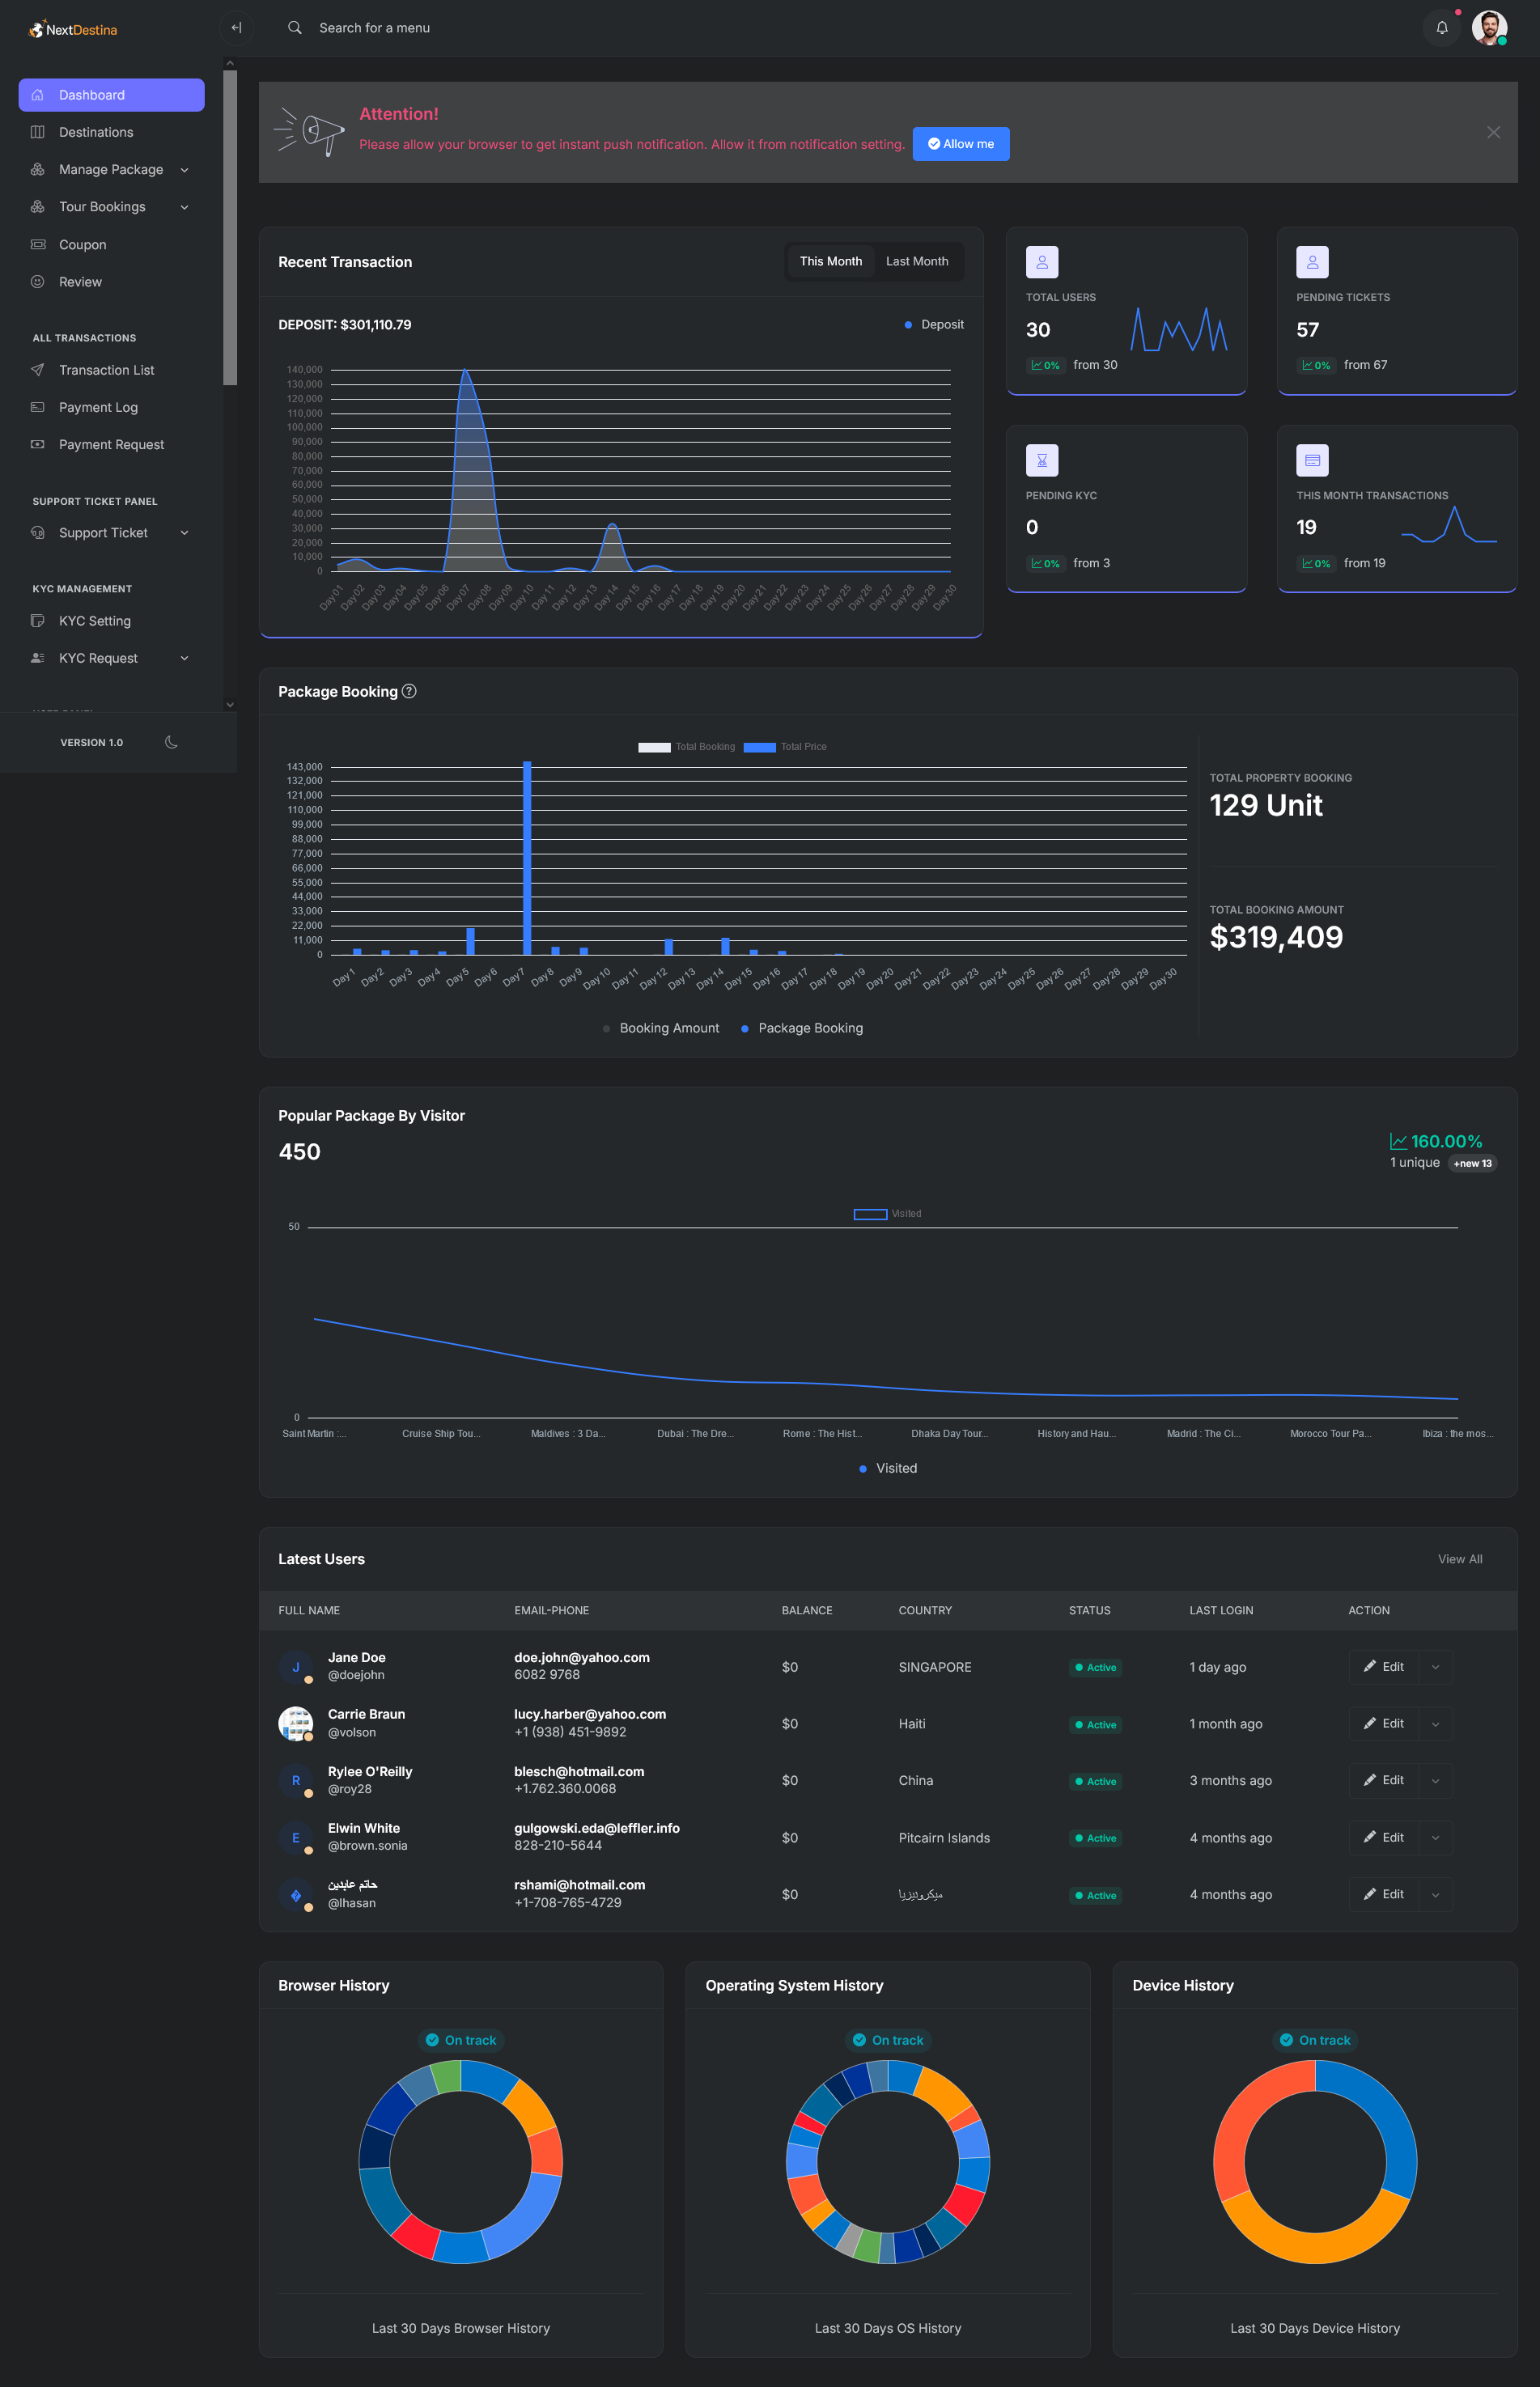The height and width of the screenshot is (2387, 1540).
Task: Click the sidebar scrollbar thumb
Action: pos(230,228)
